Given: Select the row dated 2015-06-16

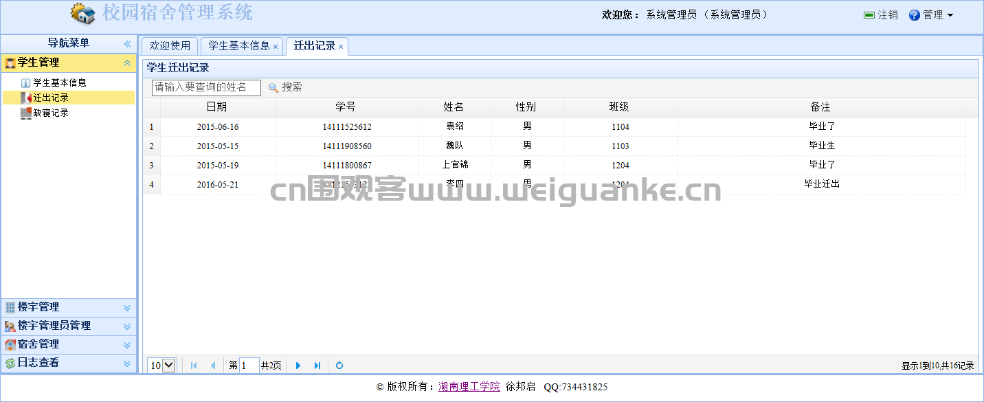Looking at the screenshot, I should (x=554, y=127).
